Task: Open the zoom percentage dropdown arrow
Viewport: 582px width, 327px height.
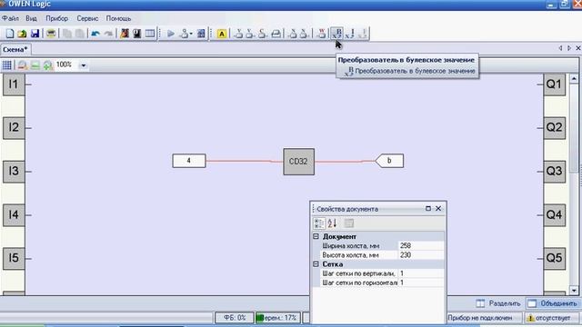Action: point(84,65)
